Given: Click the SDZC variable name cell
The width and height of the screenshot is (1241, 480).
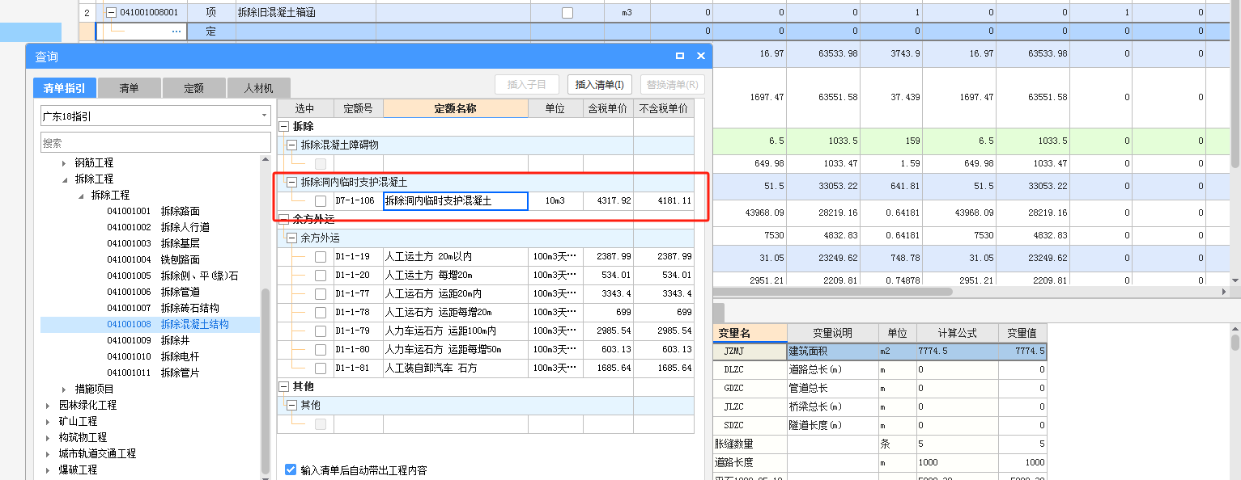Looking at the screenshot, I should [x=750, y=426].
